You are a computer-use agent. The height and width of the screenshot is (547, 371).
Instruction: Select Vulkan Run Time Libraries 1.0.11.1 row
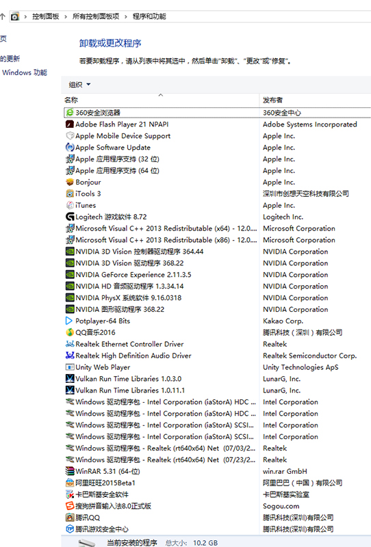pyautogui.click(x=216, y=390)
